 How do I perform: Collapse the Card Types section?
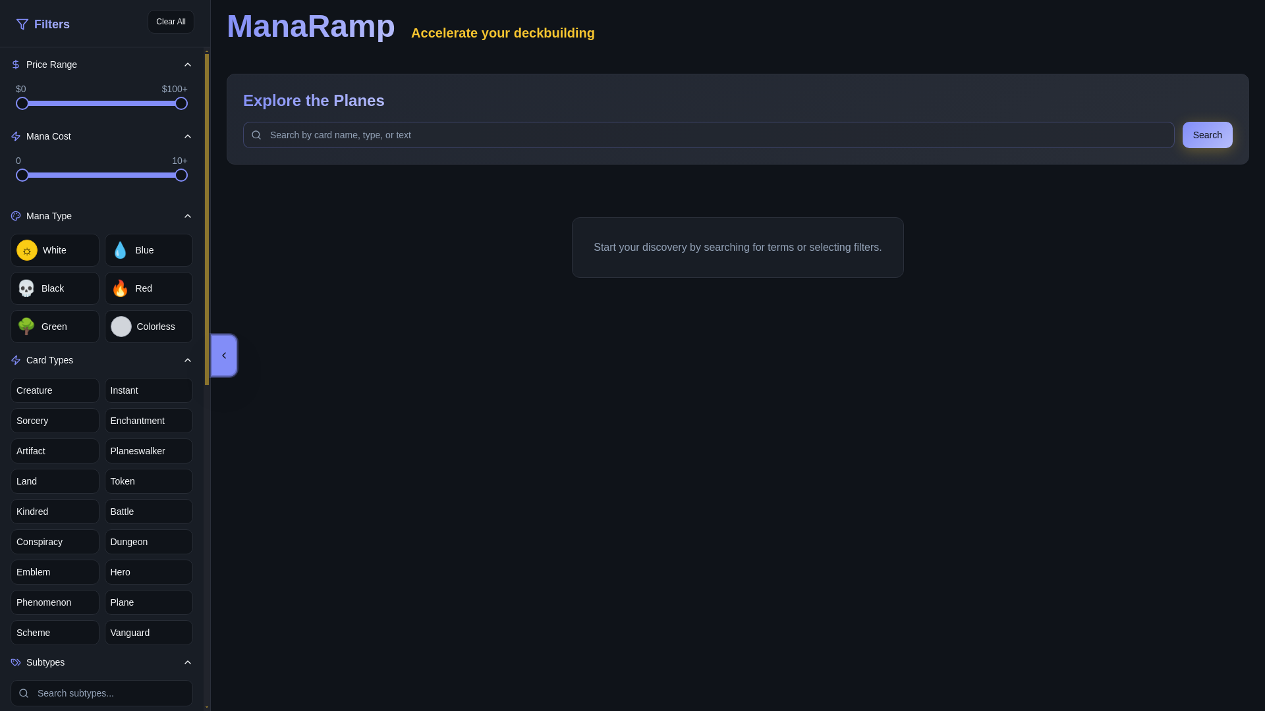point(187,360)
